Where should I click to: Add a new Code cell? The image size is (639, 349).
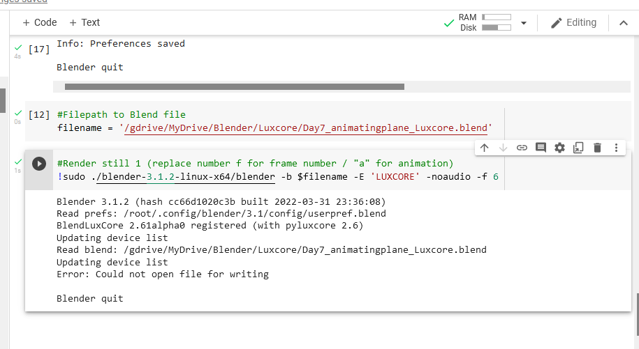coord(40,22)
